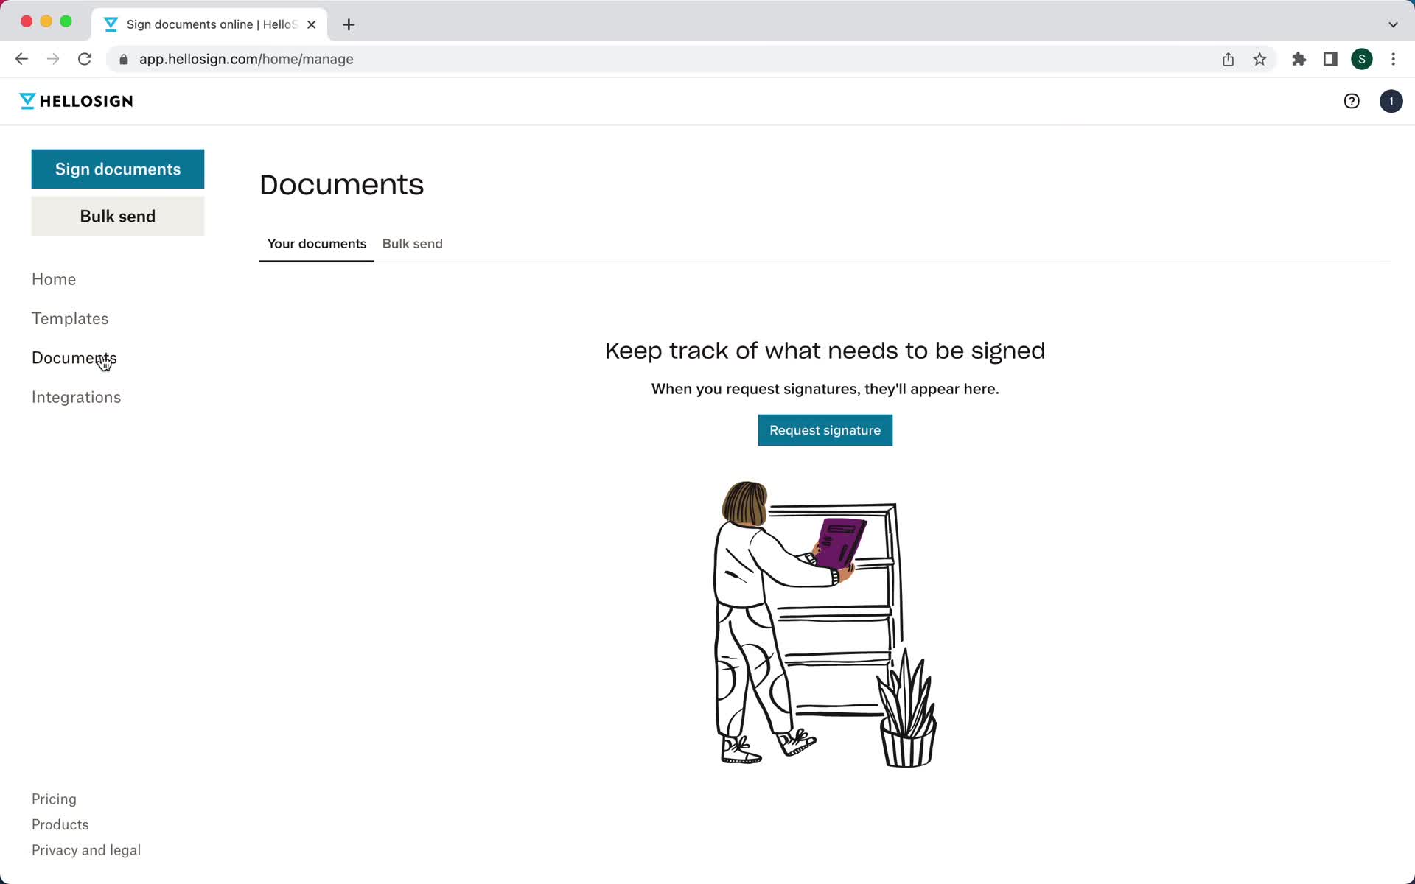Click the Home navigation item
Image resolution: width=1415 pixels, height=884 pixels.
[x=54, y=279]
